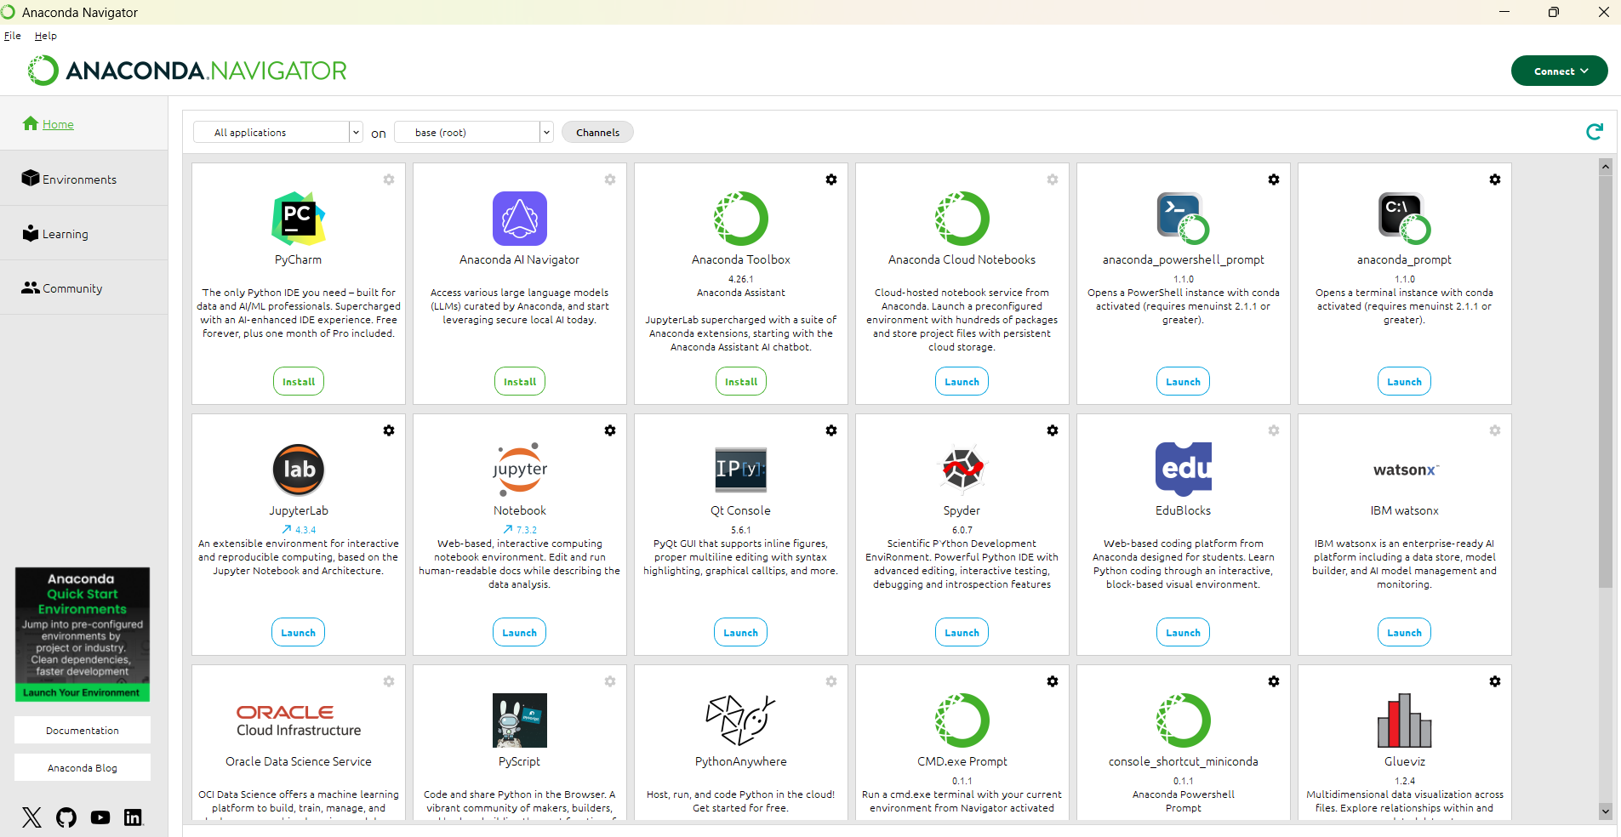Launch Anaconda Cloud Notebooks
Screen dimensions: 1621x837
962,381
